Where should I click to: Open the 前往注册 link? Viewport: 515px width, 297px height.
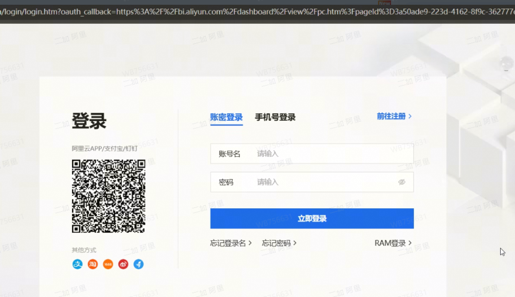(394, 116)
